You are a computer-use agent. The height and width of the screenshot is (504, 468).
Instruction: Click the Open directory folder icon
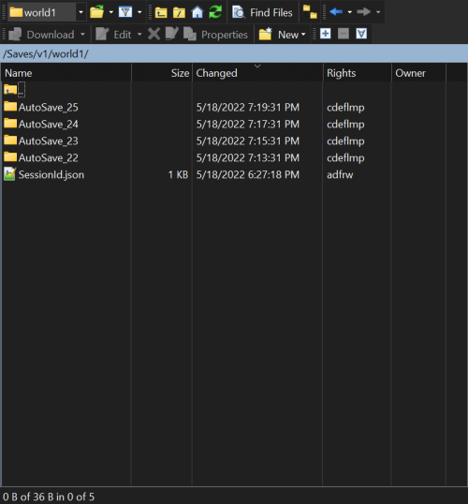(96, 12)
